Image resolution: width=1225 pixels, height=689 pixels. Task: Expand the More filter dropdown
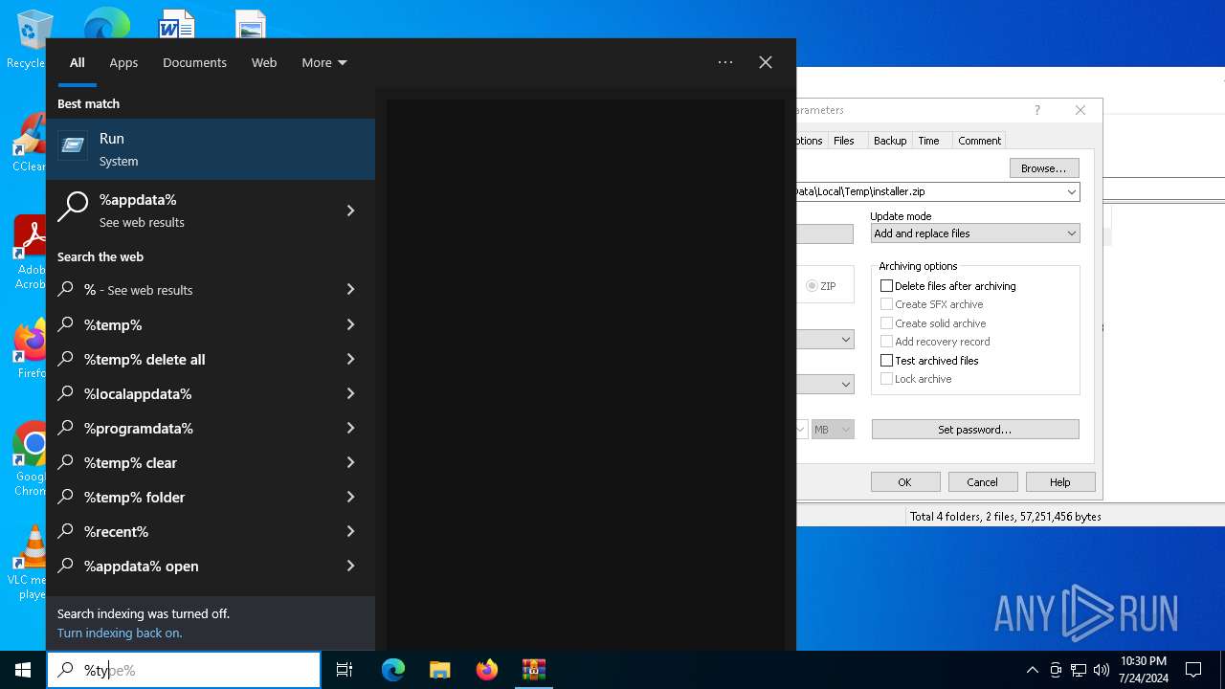324,62
